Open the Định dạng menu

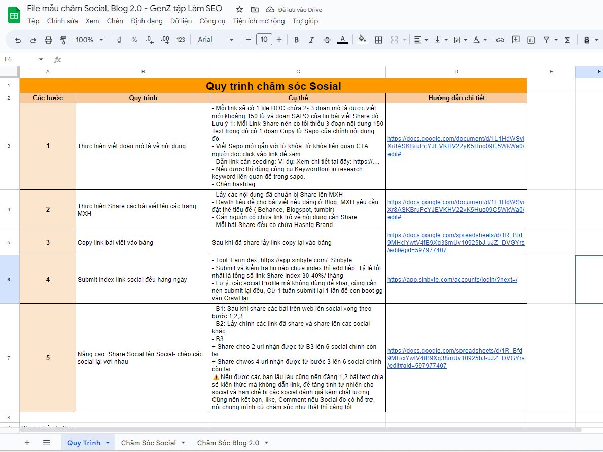(x=147, y=21)
